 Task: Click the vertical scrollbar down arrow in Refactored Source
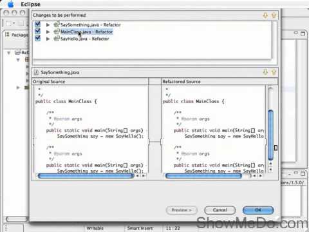270,169
